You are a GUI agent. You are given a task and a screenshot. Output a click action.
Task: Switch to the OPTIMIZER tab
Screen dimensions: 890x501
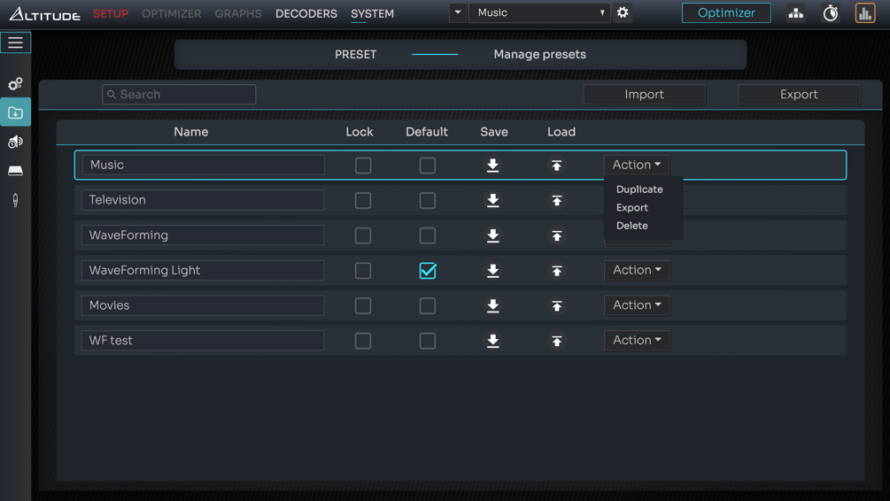click(172, 13)
